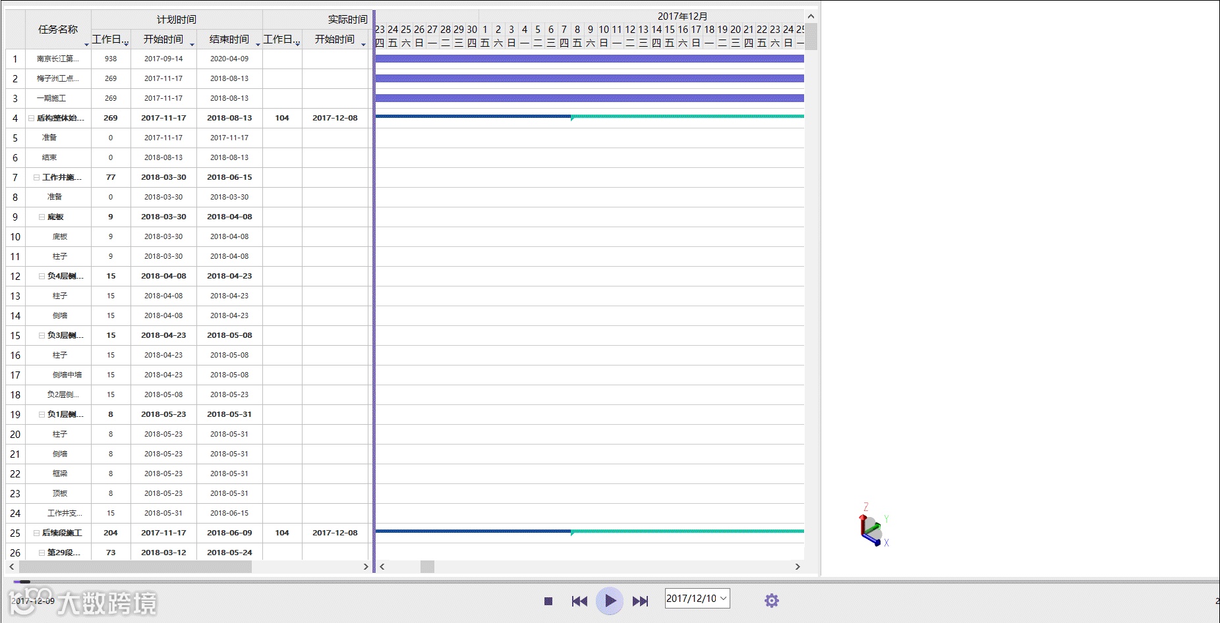Click the 2020-04-09 end date cell
This screenshot has width=1220, height=623.
click(229, 59)
